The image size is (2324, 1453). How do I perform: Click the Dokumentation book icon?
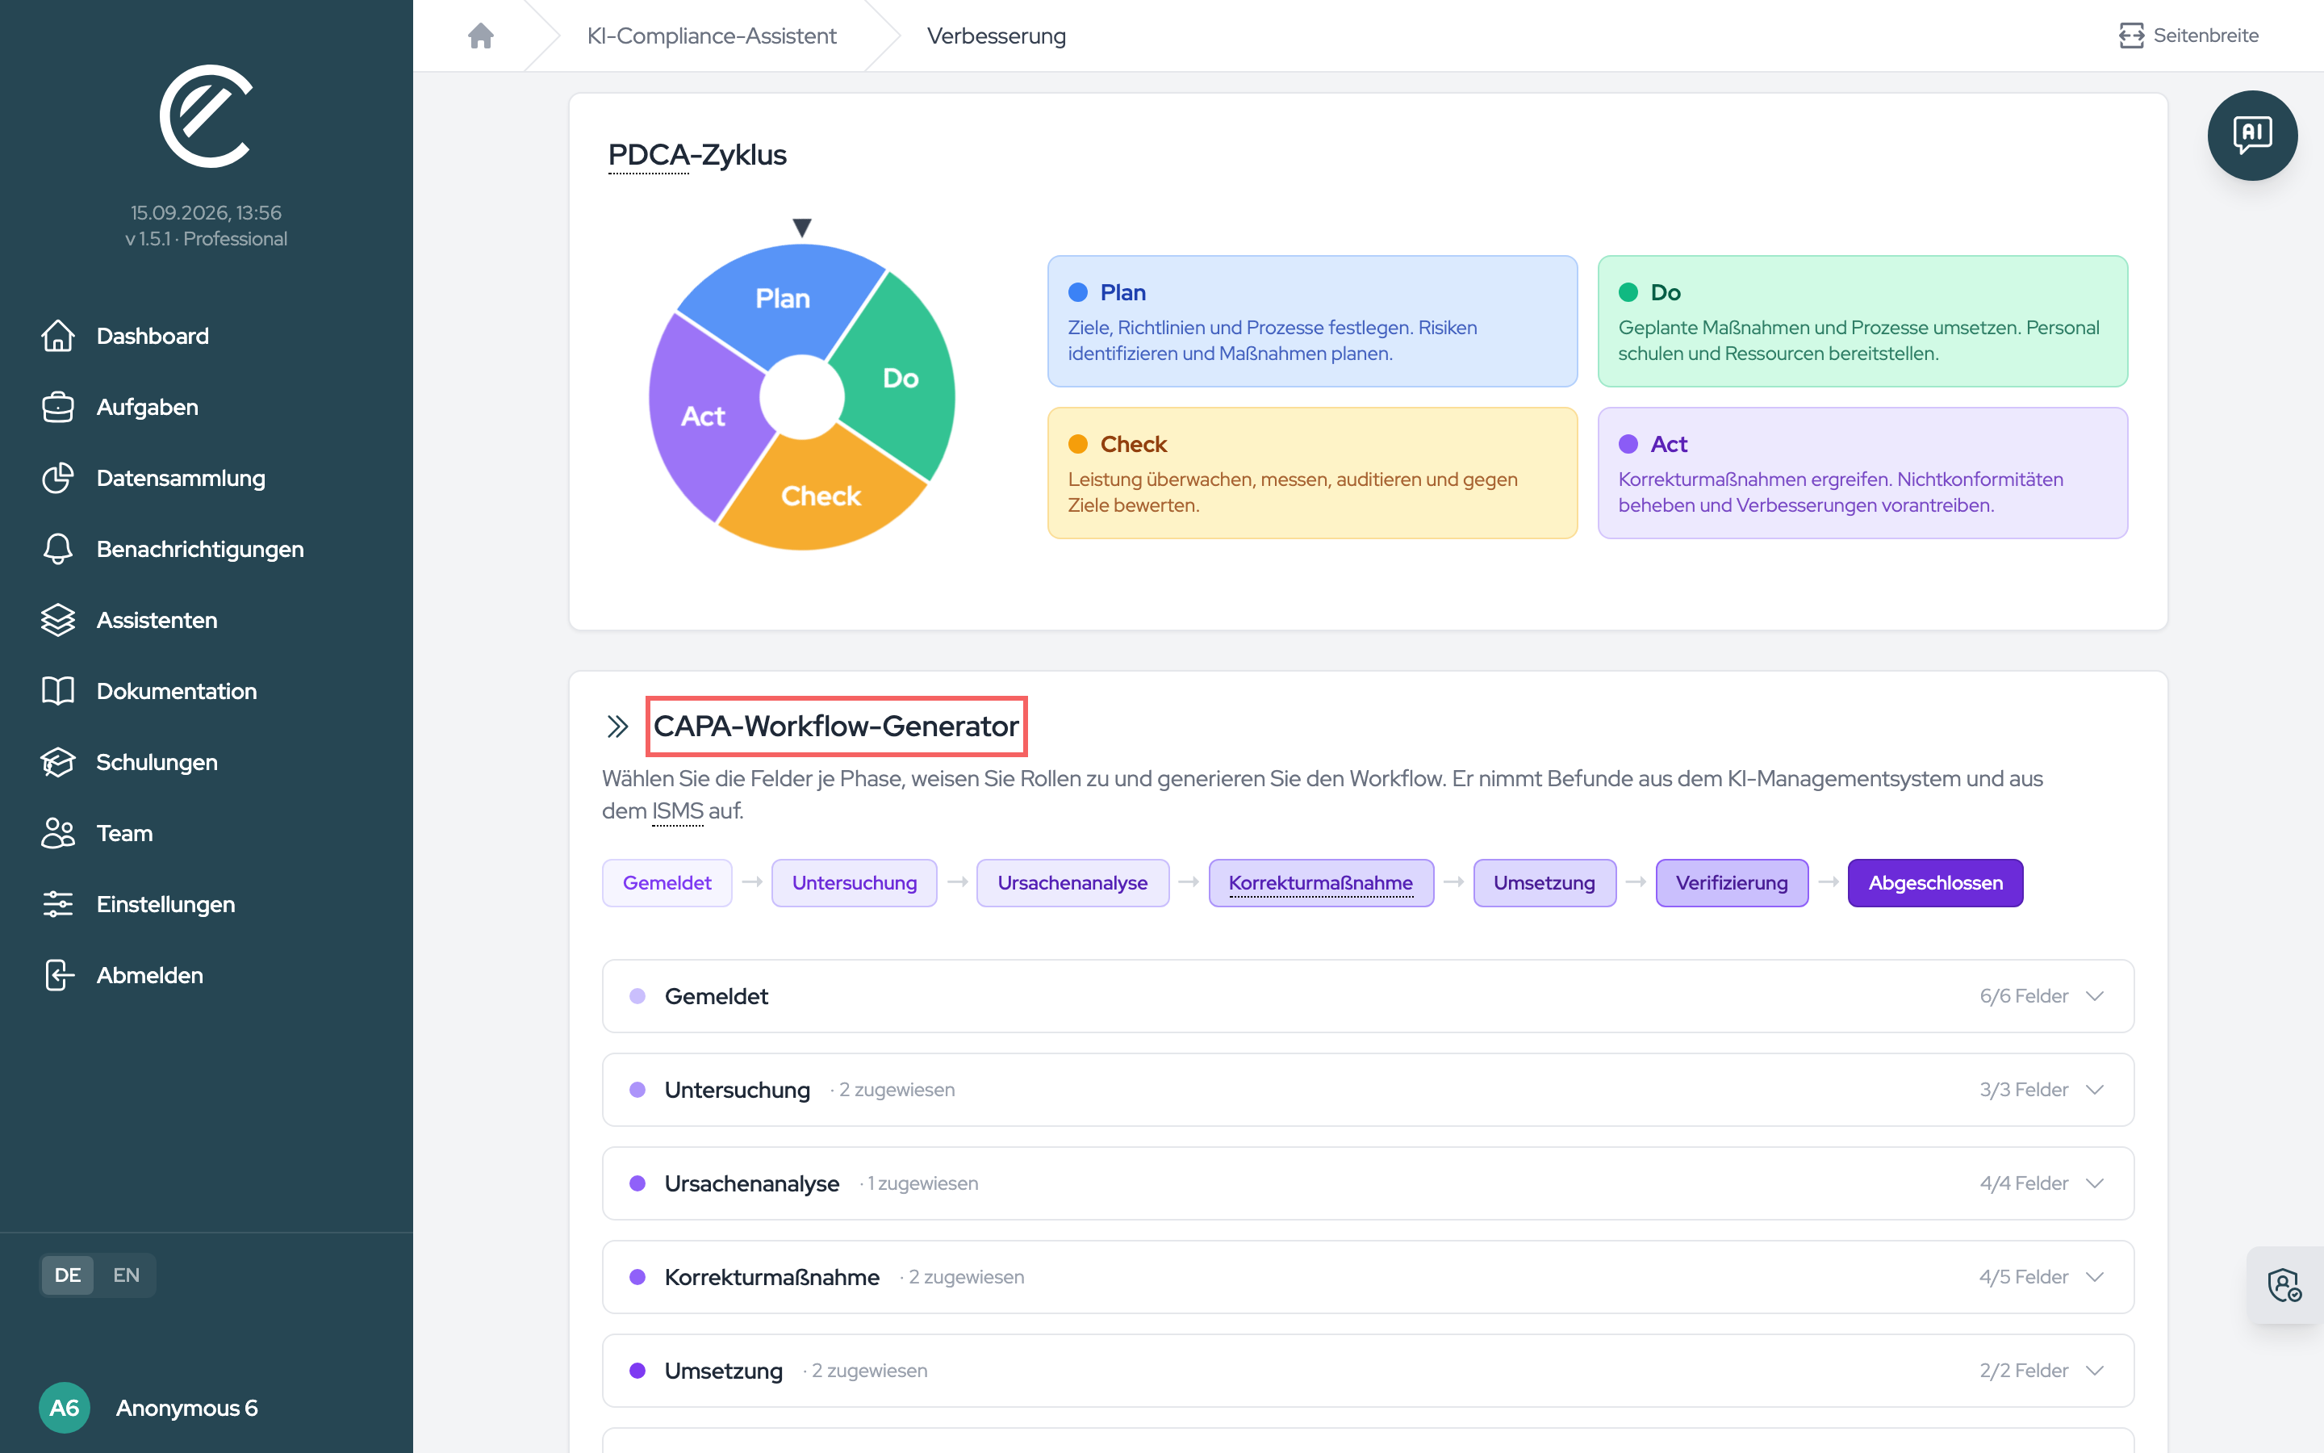pos(57,691)
